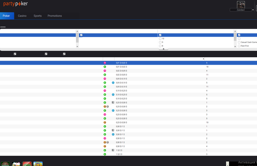Click the sort arrow in the table header
The height and width of the screenshot is (166, 257).
[203, 59]
